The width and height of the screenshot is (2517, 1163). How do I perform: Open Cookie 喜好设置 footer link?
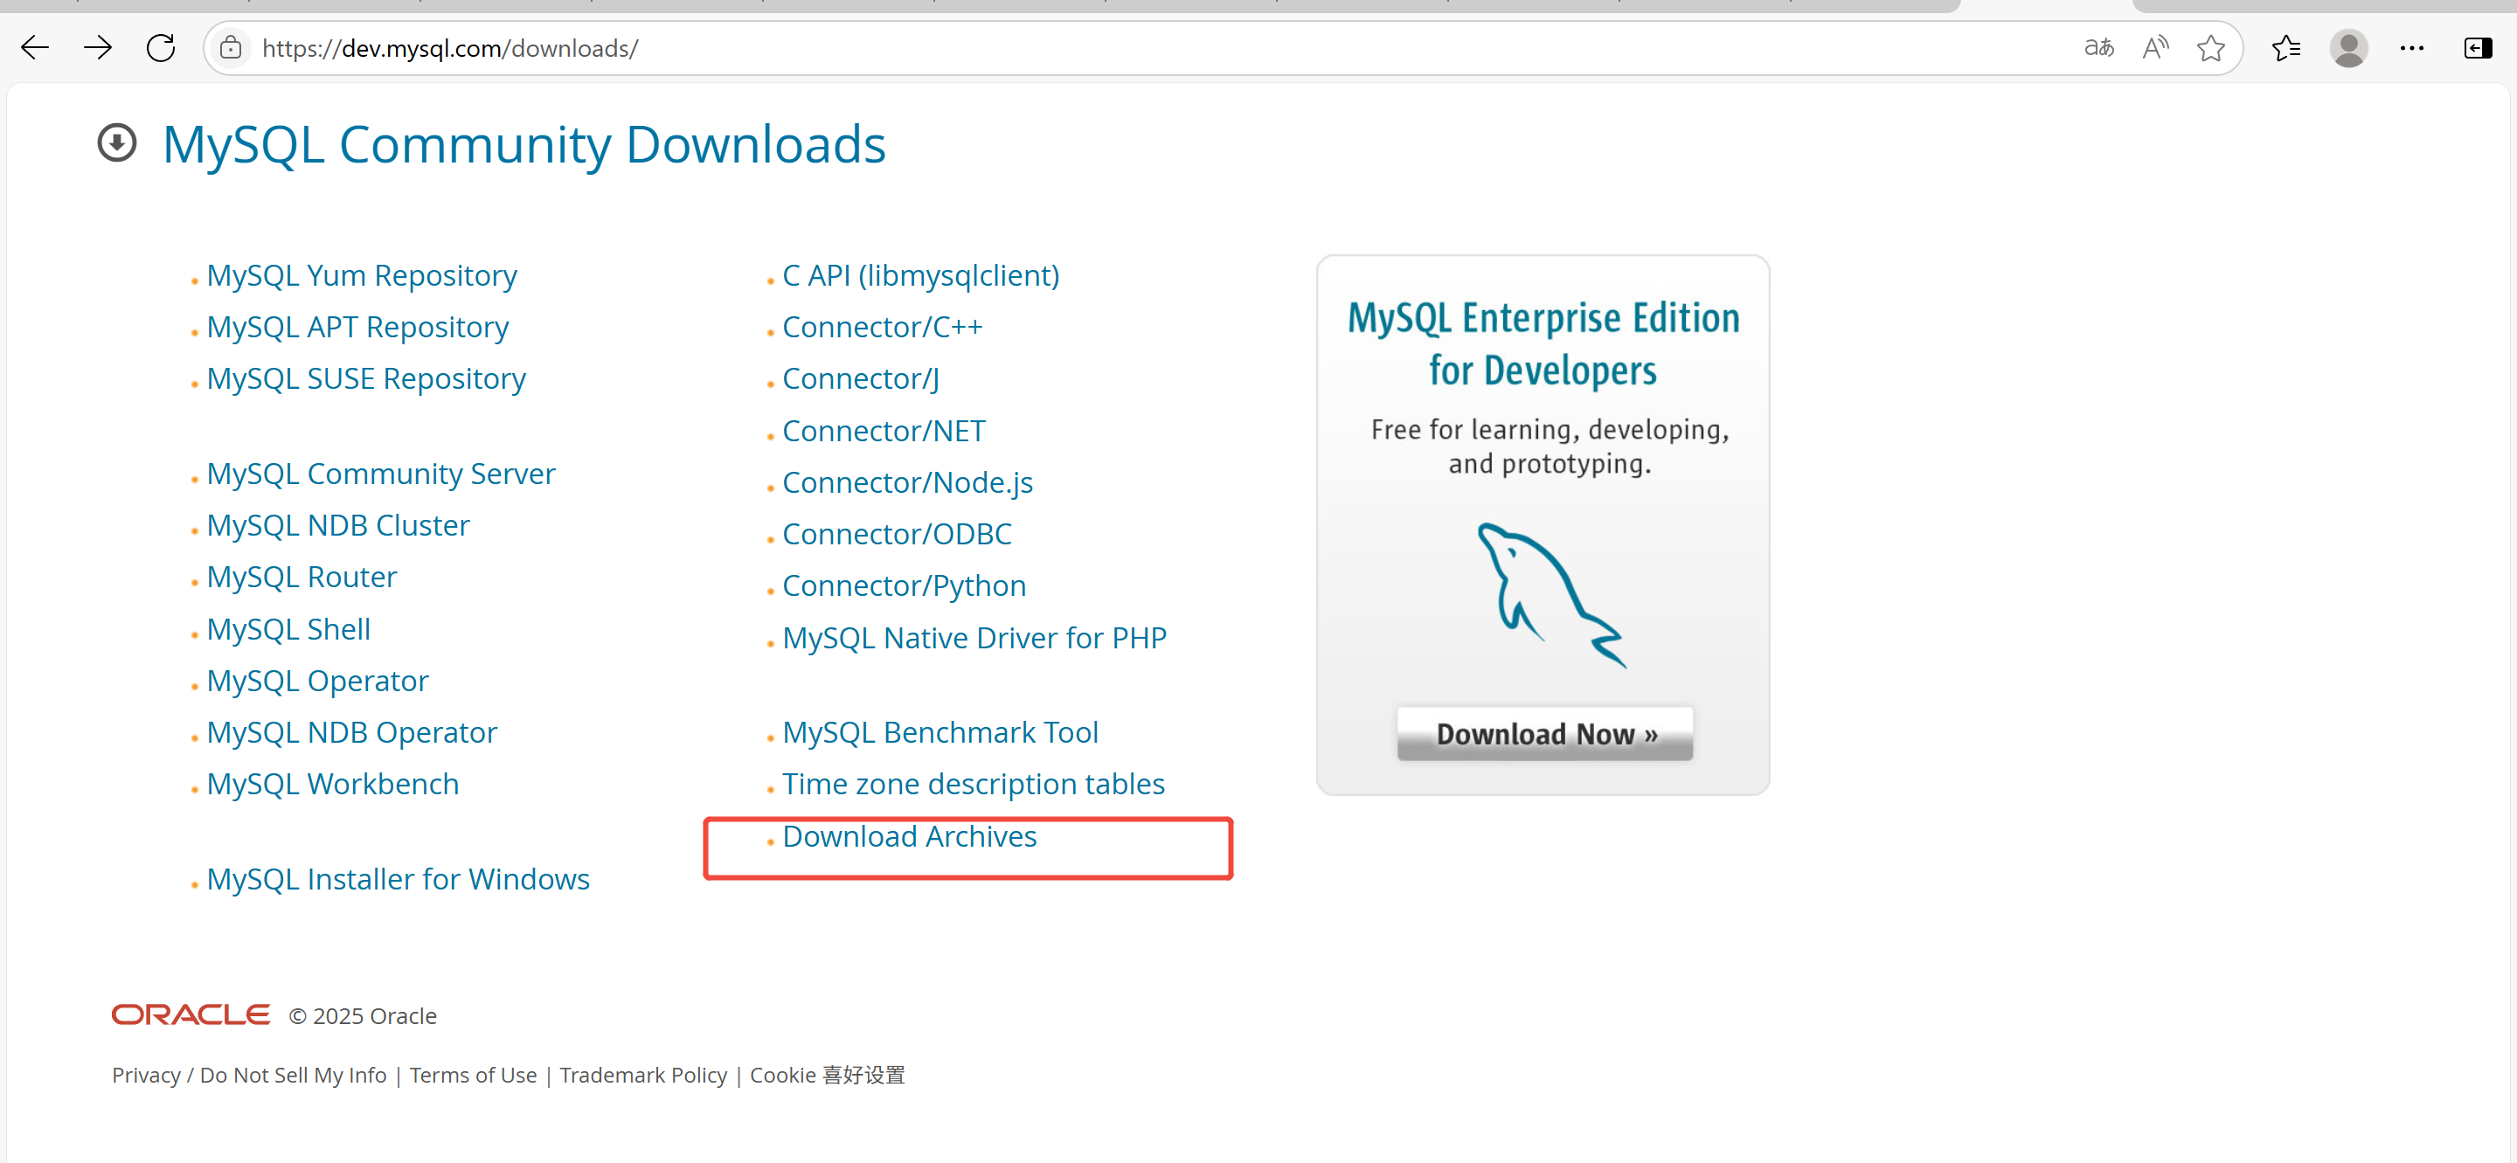click(828, 1075)
